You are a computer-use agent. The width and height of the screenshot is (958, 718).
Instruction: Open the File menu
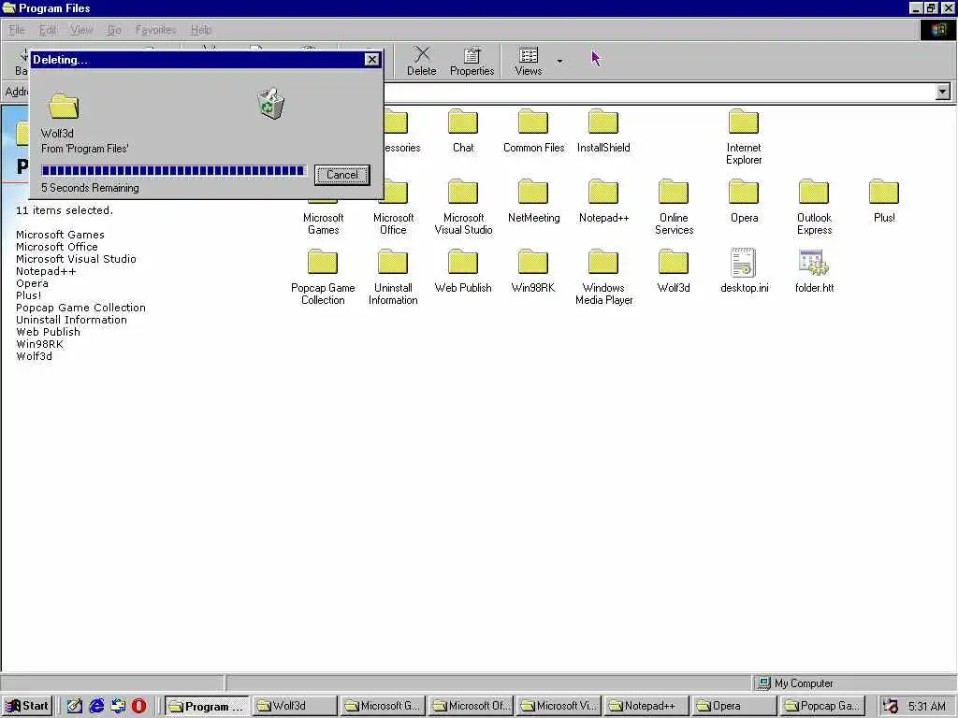pos(17,30)
